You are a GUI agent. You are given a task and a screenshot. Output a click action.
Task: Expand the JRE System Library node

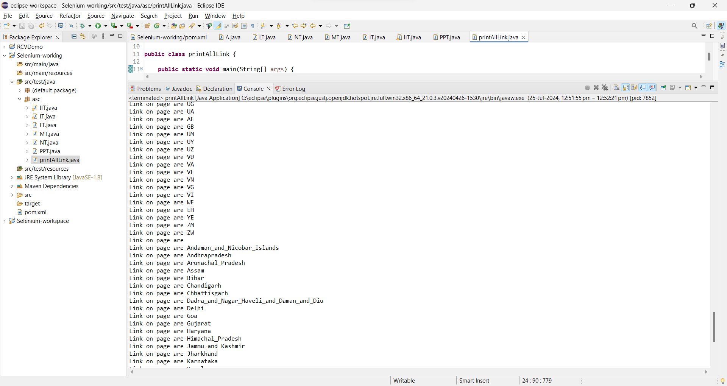pos(12,177)
